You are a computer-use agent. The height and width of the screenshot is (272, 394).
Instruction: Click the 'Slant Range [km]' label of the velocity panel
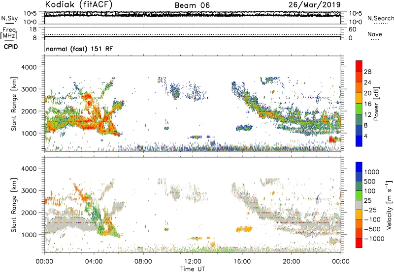[x=14, y=205]
